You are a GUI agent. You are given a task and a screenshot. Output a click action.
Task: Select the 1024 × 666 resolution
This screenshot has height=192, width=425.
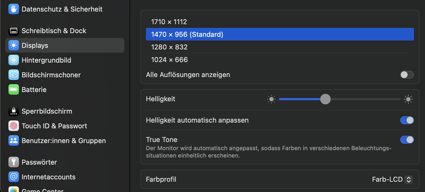pyautogui.click(x=280, y=60)
